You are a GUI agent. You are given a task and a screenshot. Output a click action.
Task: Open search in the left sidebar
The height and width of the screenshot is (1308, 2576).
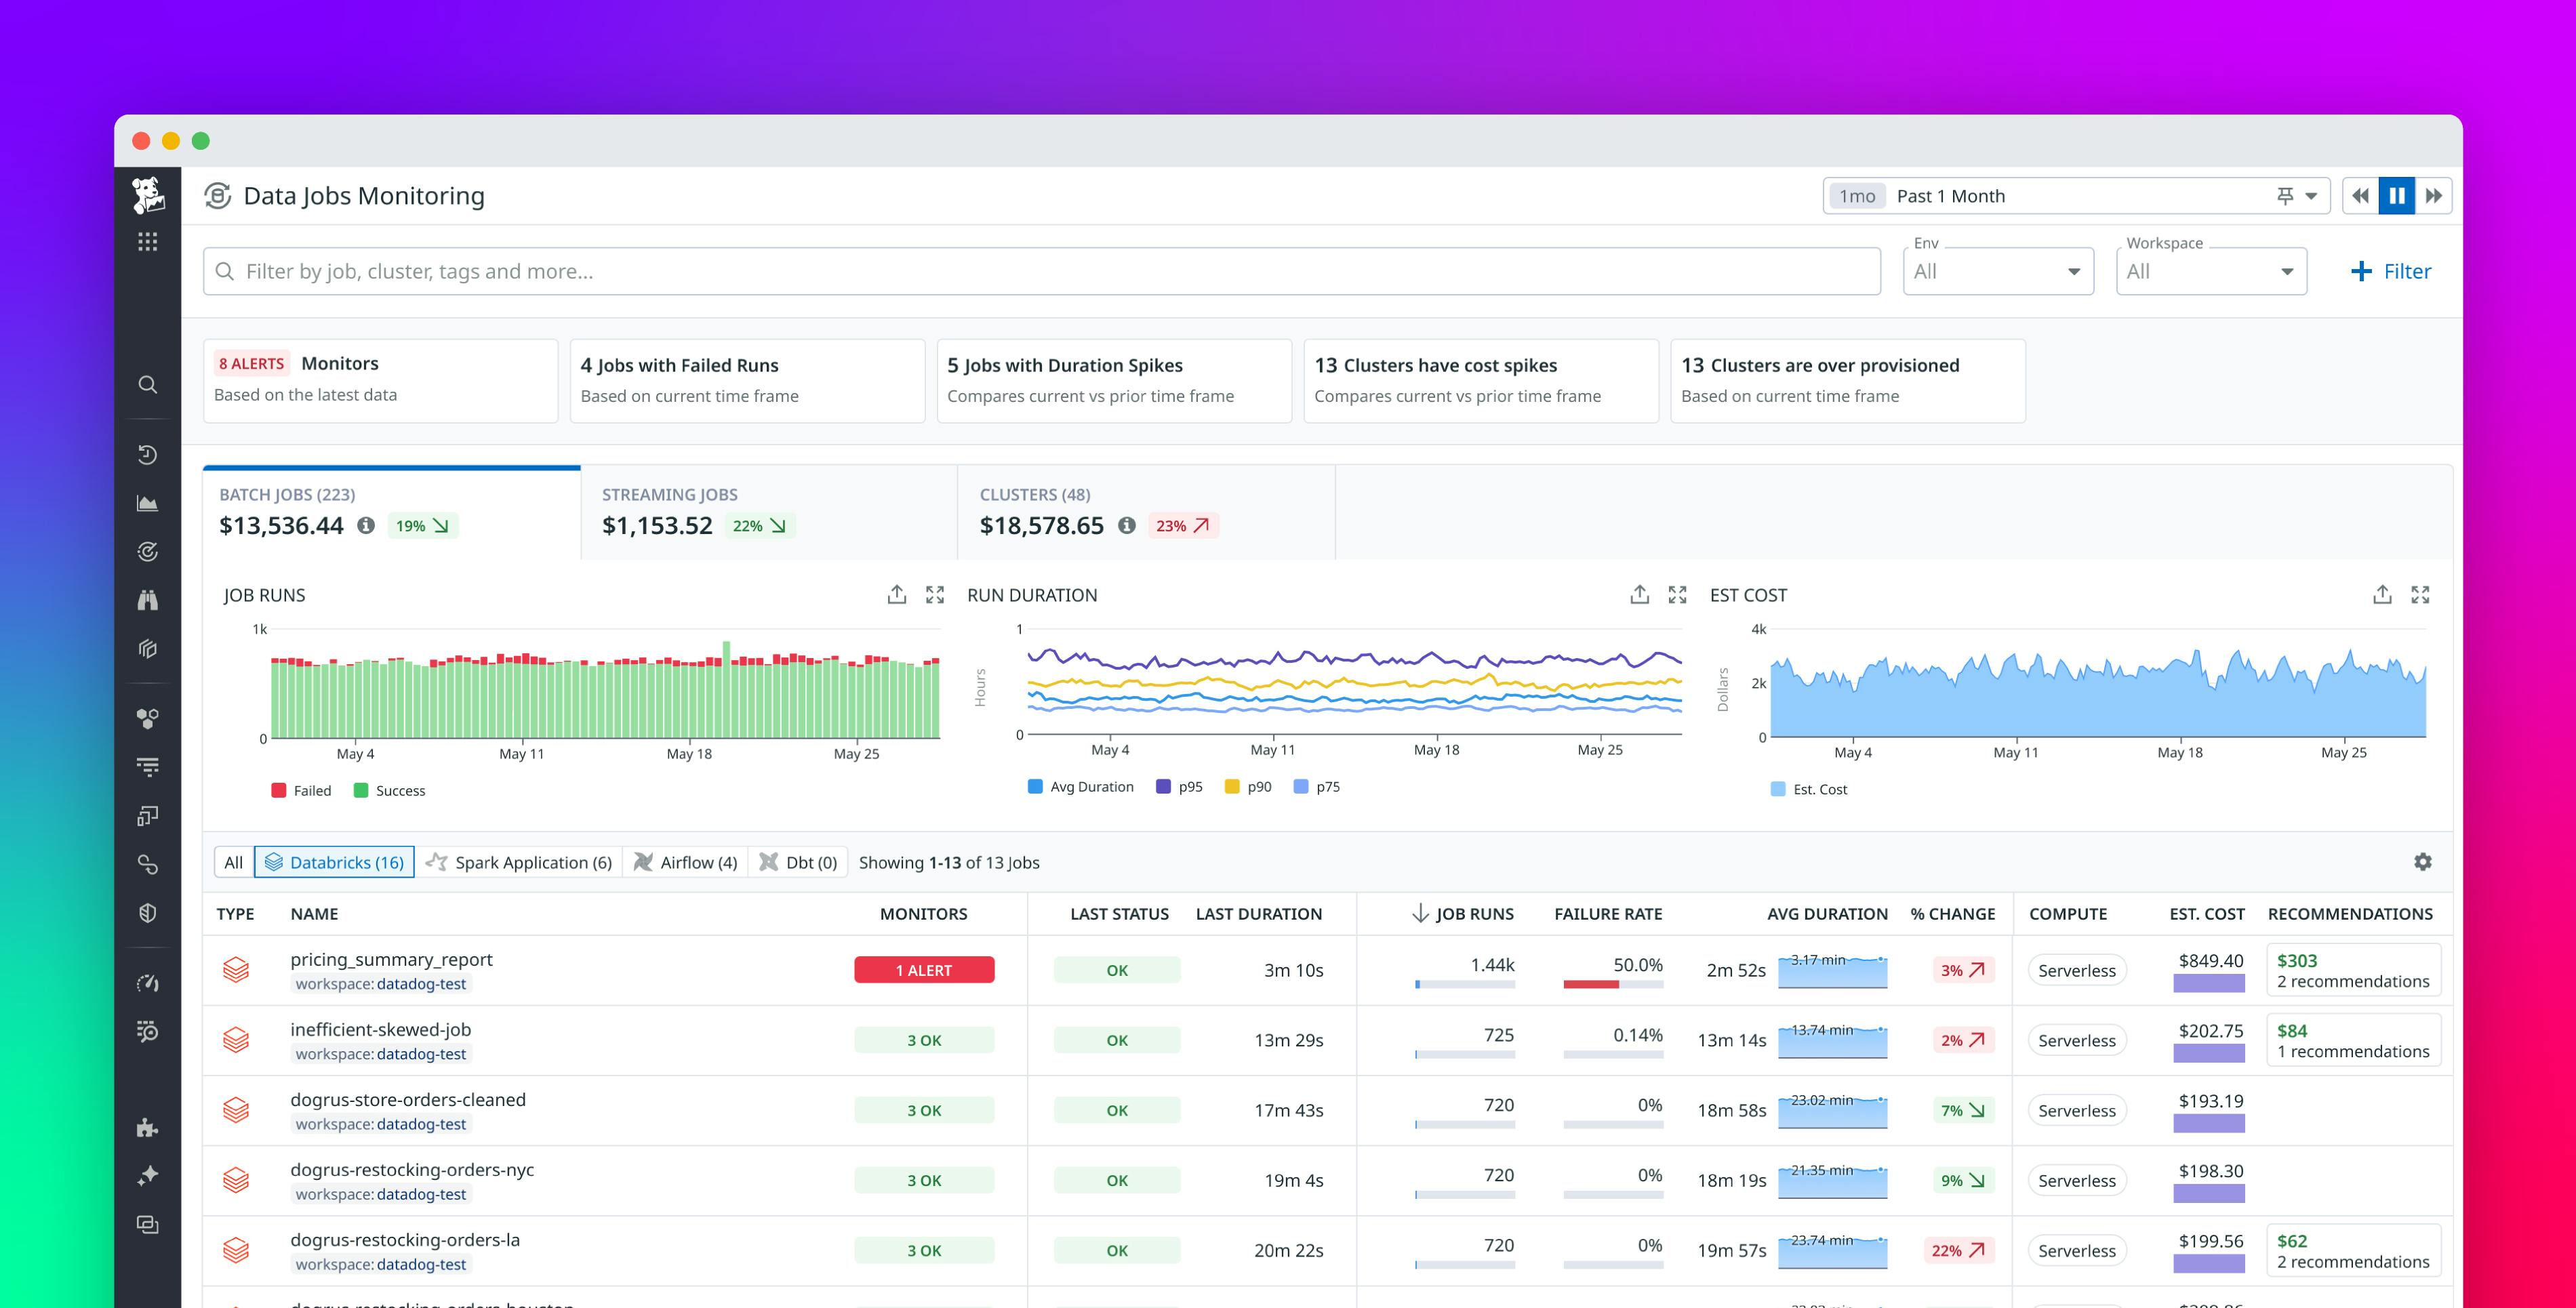point(148,384)
